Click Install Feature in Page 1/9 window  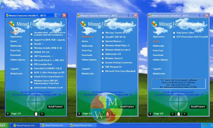(55, 106)
